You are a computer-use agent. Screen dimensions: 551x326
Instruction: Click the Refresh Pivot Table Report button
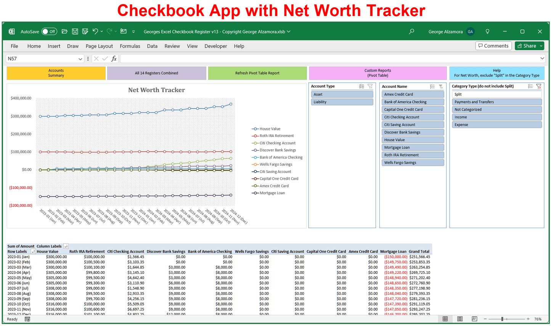tap(257, 73)
